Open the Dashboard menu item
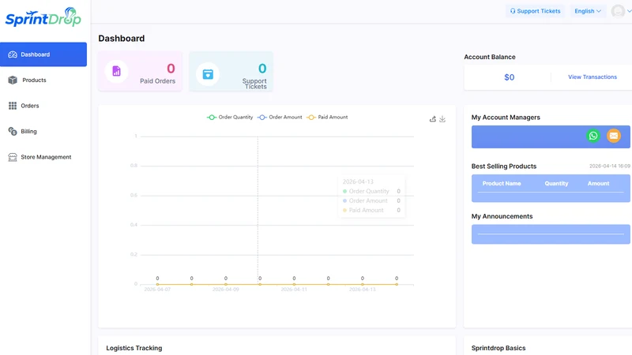The width and height of the screenshot is (632, 355). click(43, 54)
